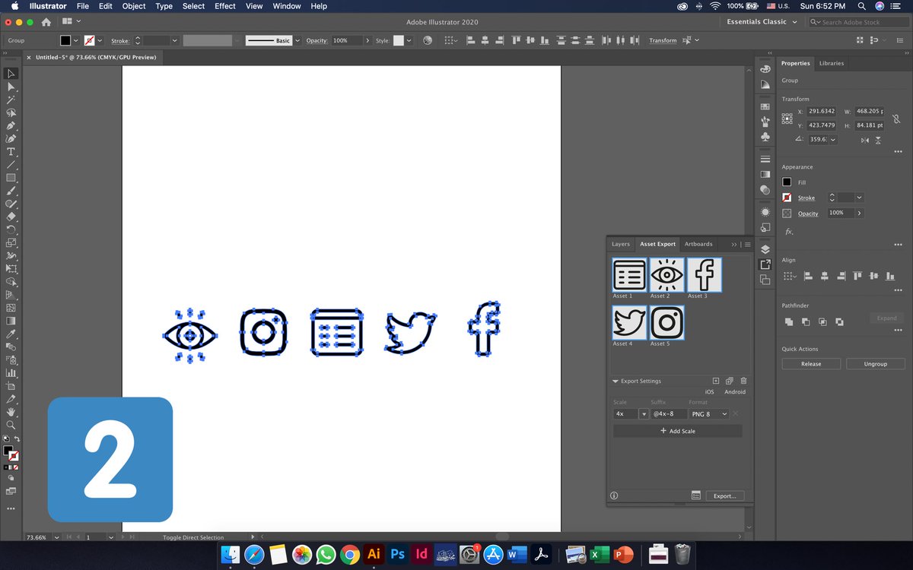The image size is (913, 570).
Task: Select the Zoom tool
Action: point(11,425)
